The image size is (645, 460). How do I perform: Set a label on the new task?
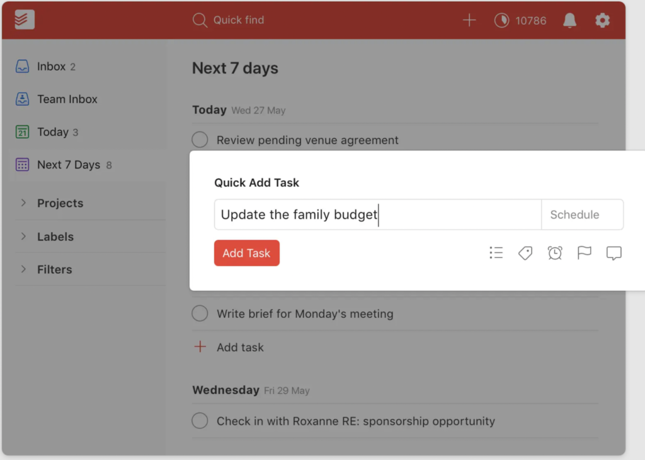(525, 252)
